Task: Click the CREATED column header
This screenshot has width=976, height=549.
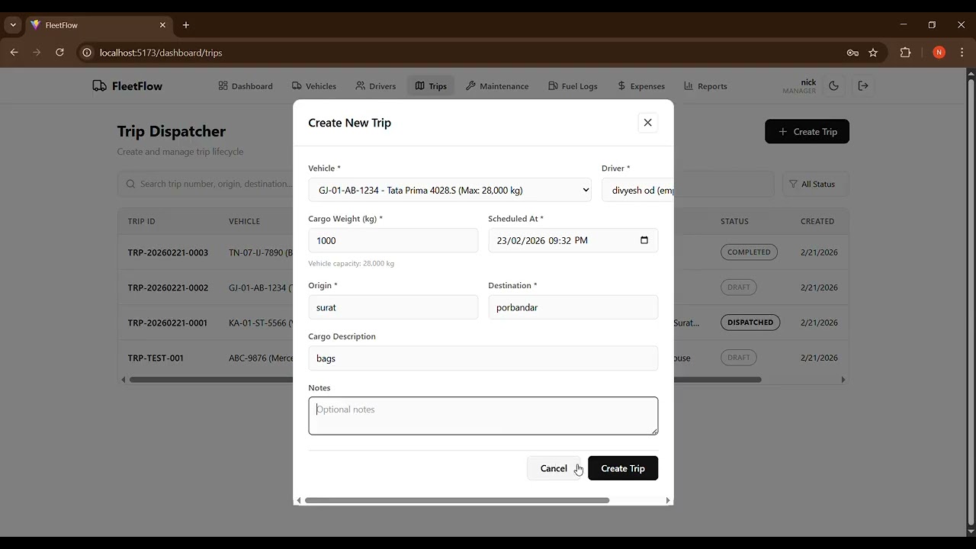Action: pos(817,221)
